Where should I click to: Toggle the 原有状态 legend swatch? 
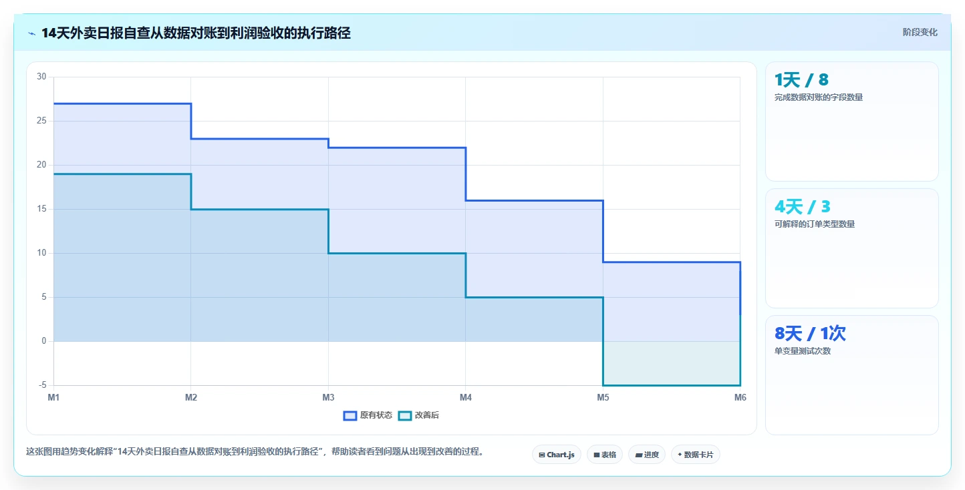350,415
